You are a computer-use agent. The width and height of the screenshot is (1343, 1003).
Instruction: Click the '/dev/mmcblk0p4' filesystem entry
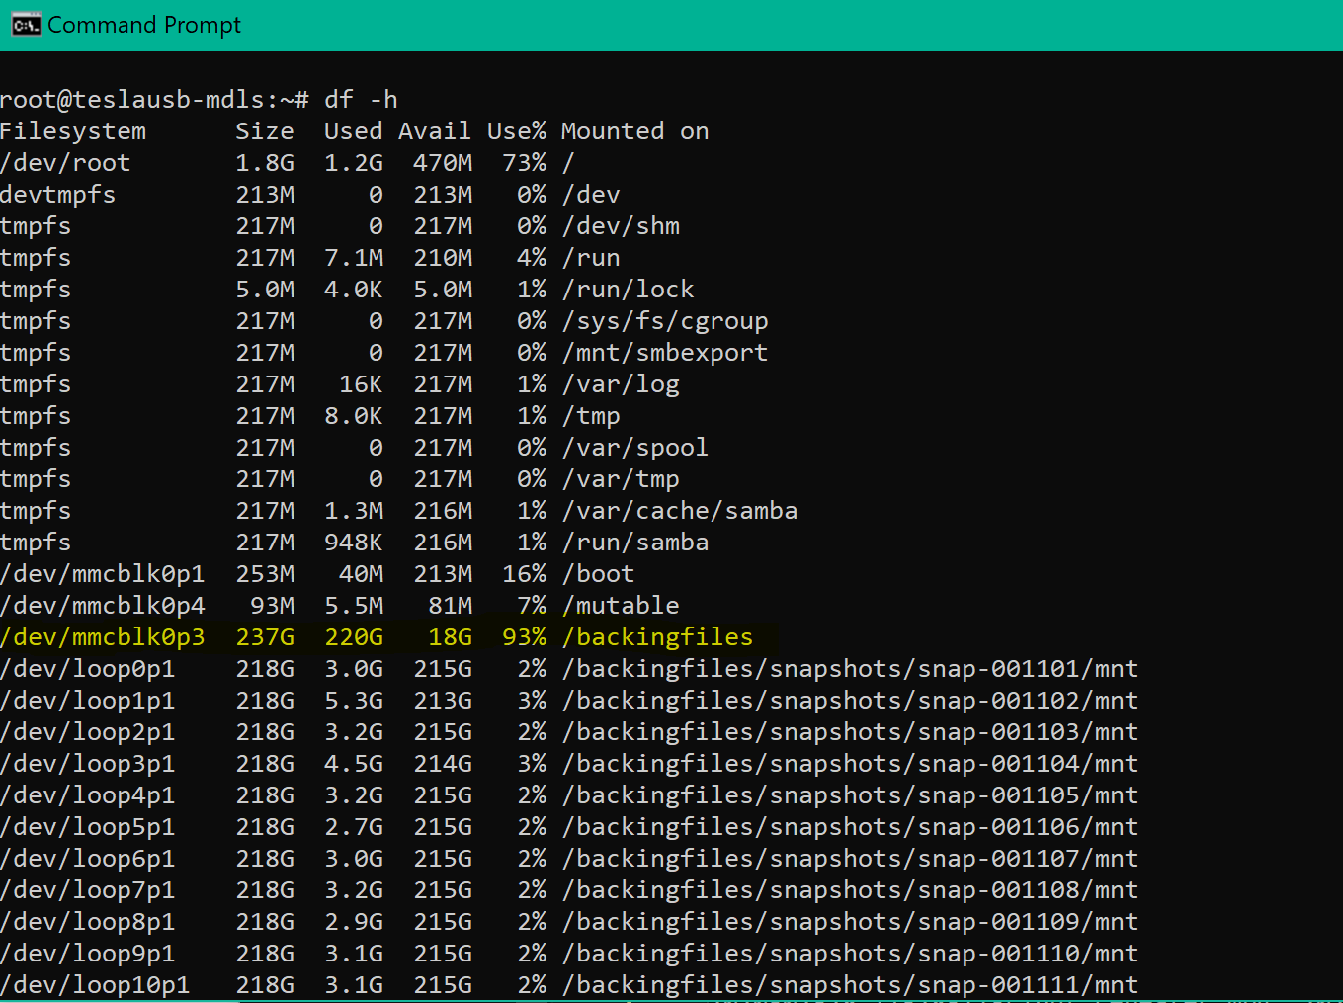(x=103, y=606)
